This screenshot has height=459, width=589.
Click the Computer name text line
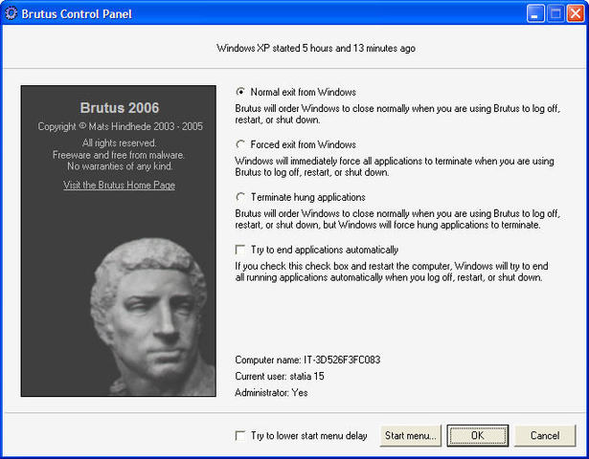pos(307,360)
